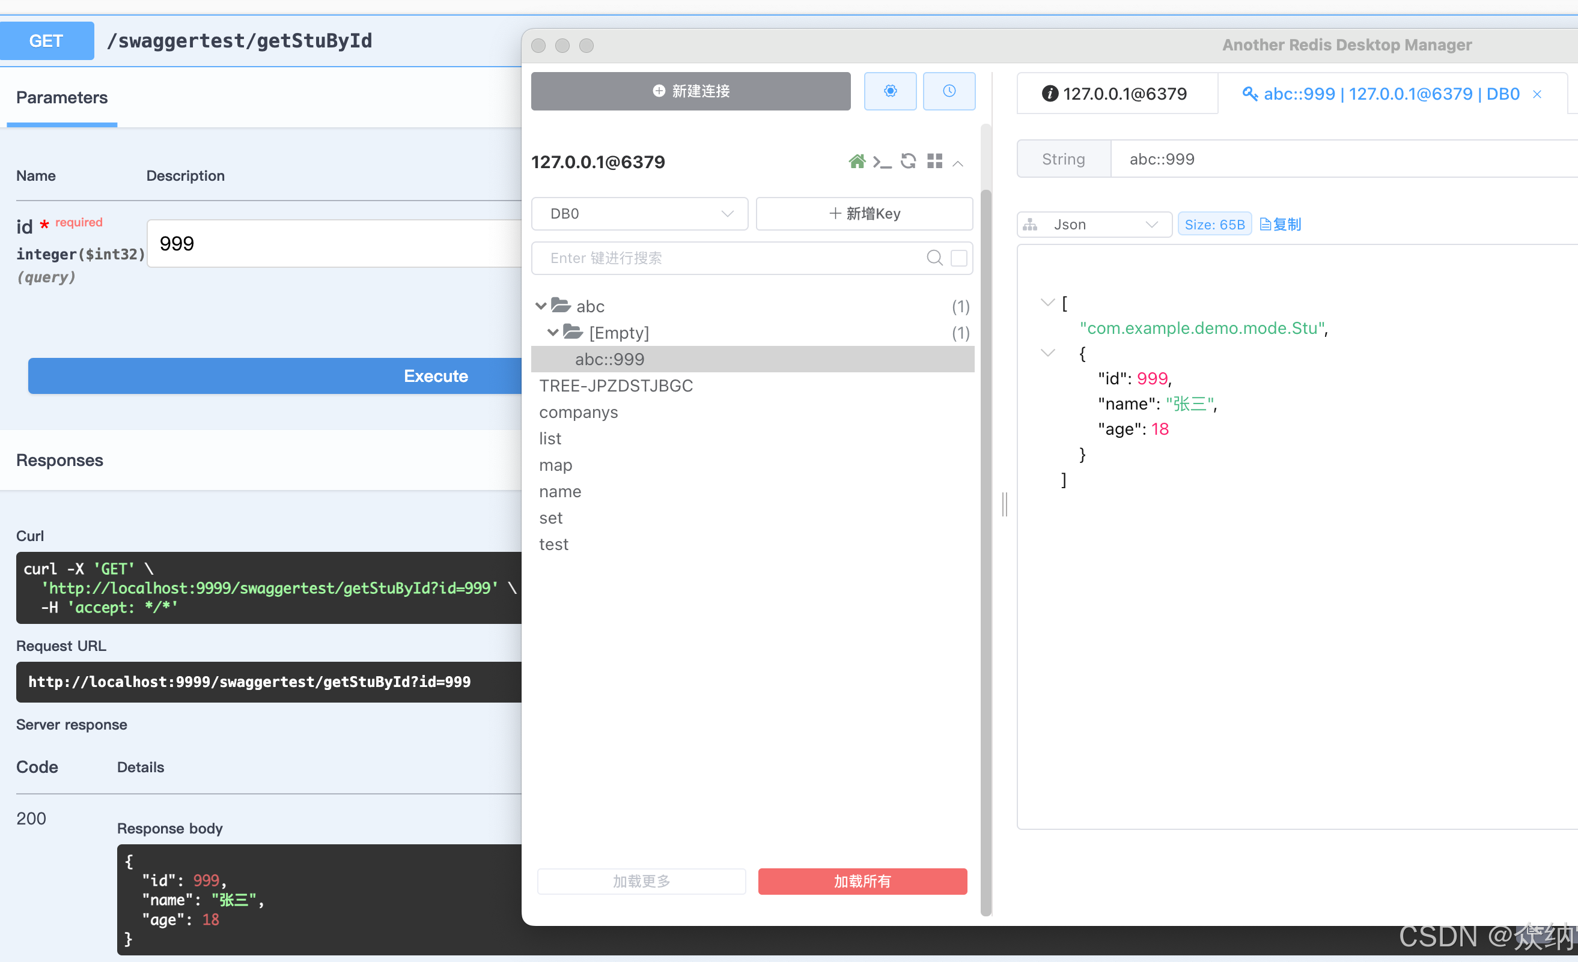The image size is (1578, 962).
Task: Switch key list to grid view icon
Action: tap(934, 162)
